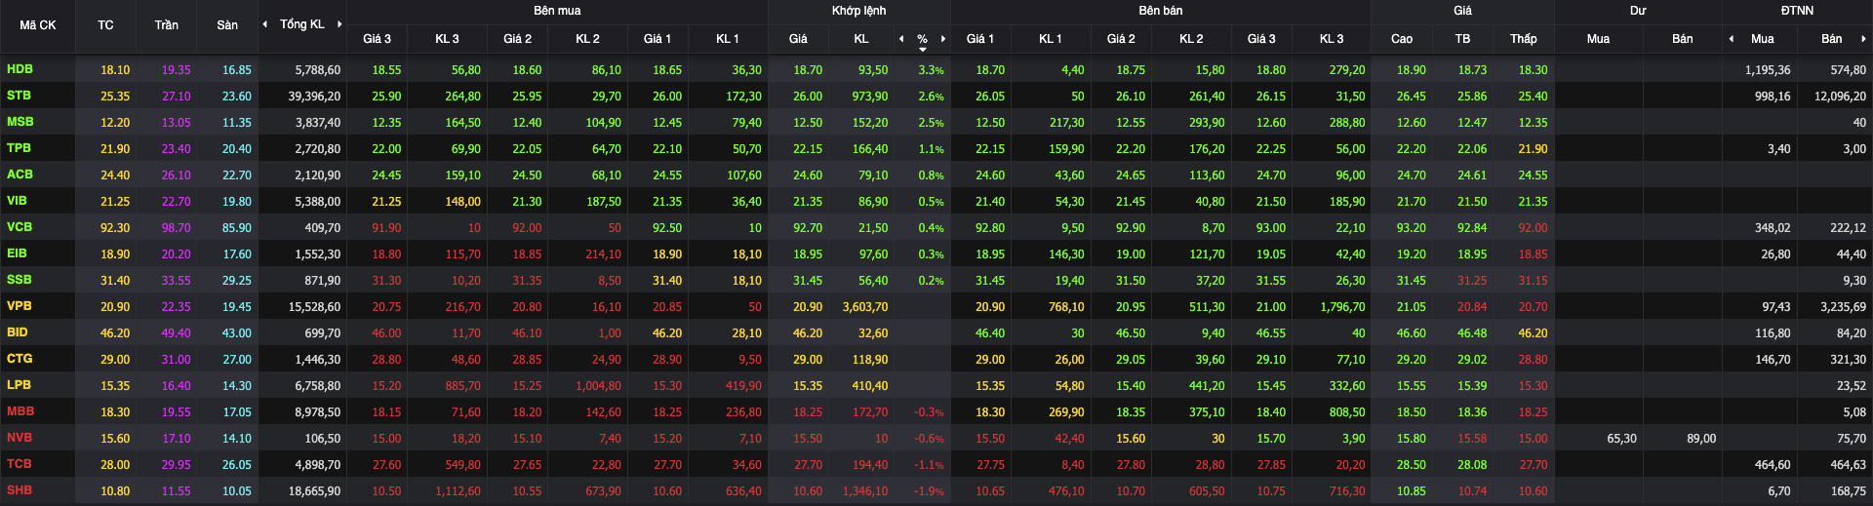The image size is (1873, 506).
Task: Click MBB floor price 17.05
Action: pos(237,412)
